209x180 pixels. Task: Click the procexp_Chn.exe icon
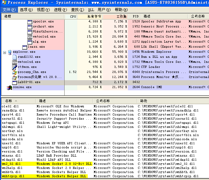[x=15, y=72]
